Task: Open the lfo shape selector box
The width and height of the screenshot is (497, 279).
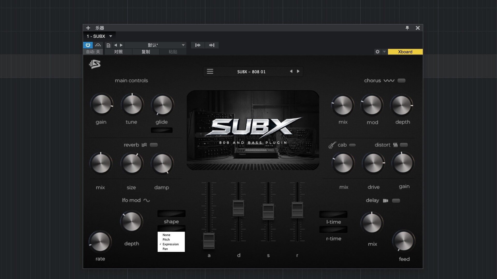Action: 171,214
